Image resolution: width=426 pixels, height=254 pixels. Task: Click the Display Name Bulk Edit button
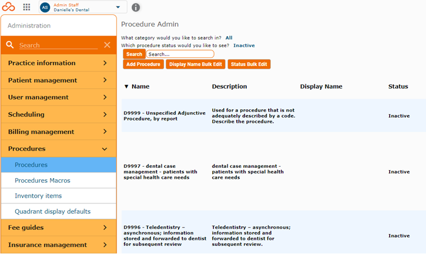(195, 64)
